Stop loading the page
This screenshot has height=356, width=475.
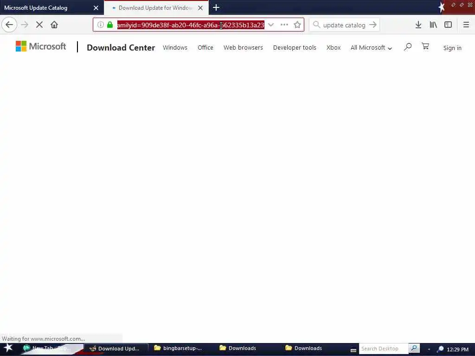(x=39, y=25)
